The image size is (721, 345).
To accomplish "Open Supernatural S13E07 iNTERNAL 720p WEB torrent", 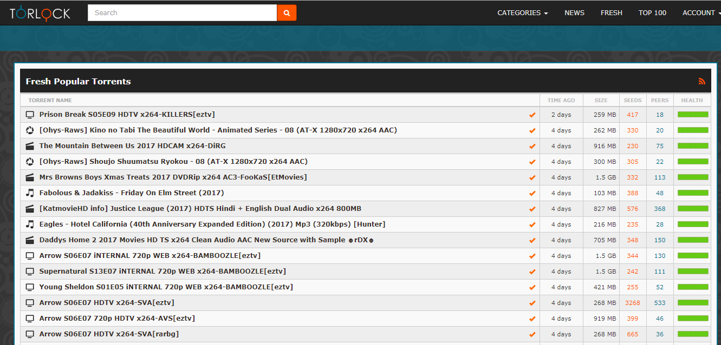I will click(x=163, y=271).
